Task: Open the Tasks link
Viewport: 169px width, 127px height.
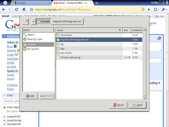Action: [10, 89]
